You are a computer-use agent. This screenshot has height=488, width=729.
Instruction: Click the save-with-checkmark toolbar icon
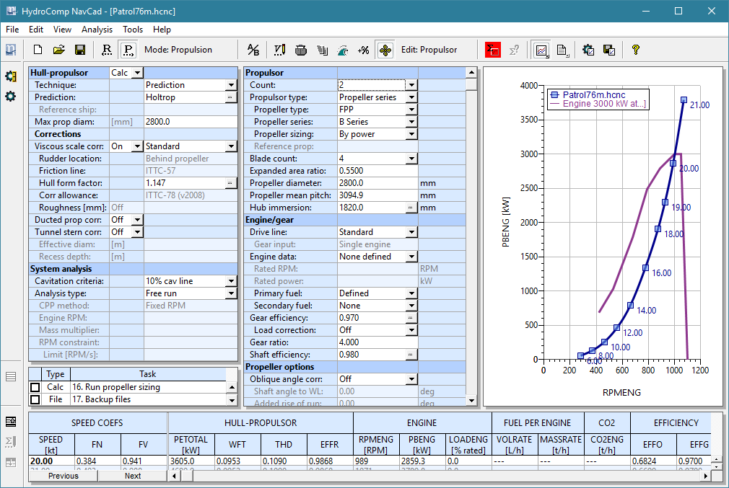point(609,50)
